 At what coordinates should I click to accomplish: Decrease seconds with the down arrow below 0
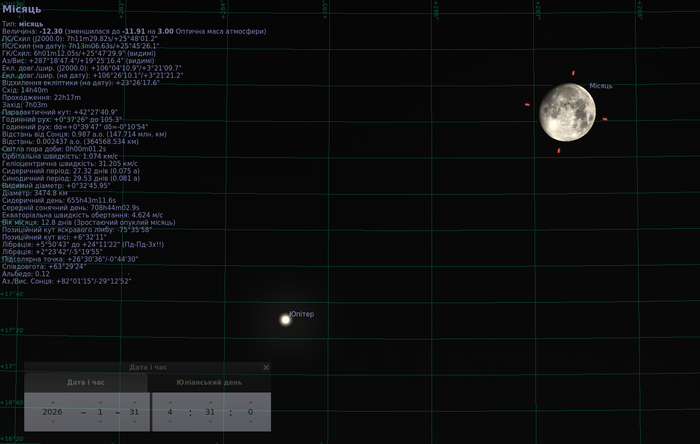click(251, 422)
